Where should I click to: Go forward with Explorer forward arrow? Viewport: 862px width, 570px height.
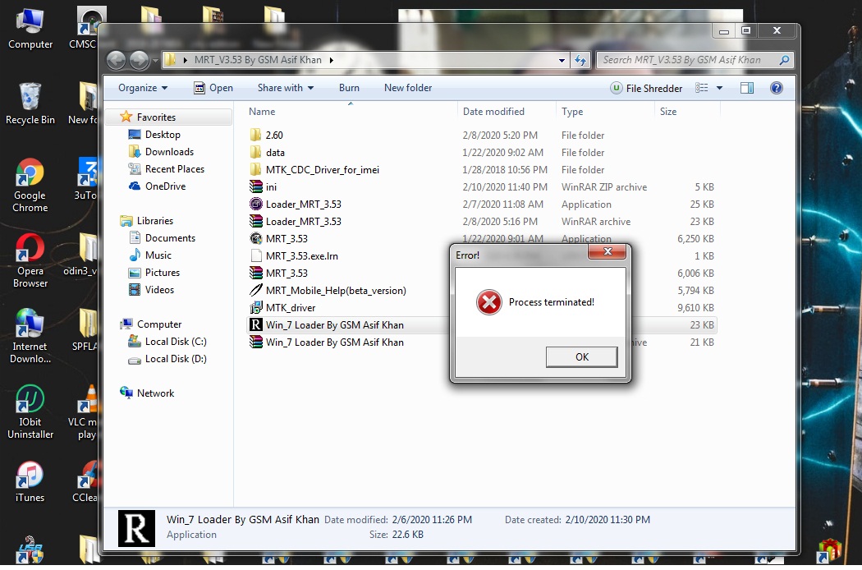(139, 60)
